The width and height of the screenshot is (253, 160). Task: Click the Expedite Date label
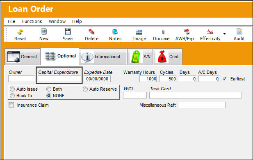coord(98,72)
